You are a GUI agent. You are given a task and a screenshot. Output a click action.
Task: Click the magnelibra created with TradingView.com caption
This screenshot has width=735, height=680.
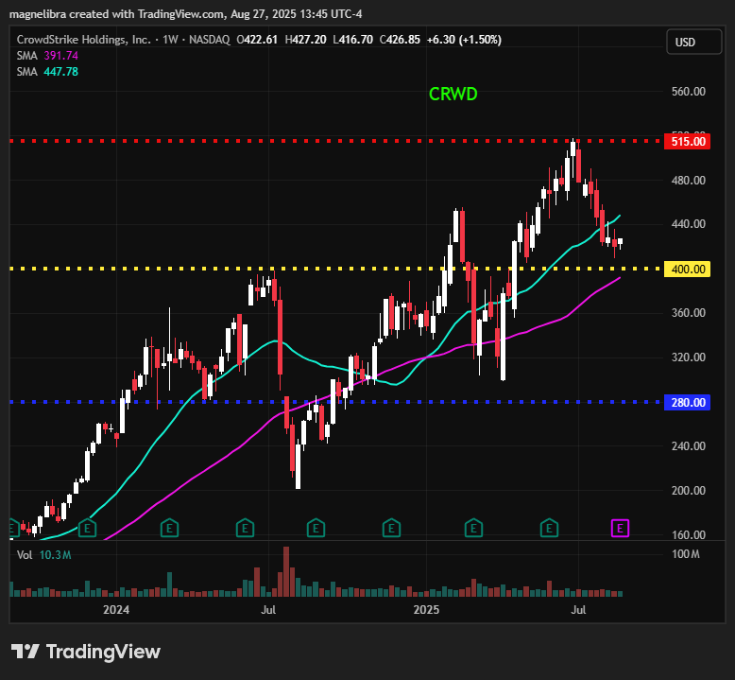[x=185, y=14]
